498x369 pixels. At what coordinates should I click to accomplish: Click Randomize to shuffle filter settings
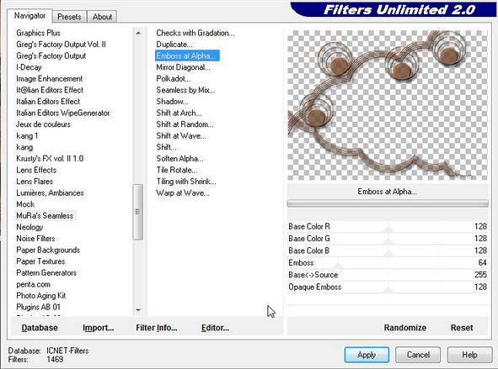[405, 328]
